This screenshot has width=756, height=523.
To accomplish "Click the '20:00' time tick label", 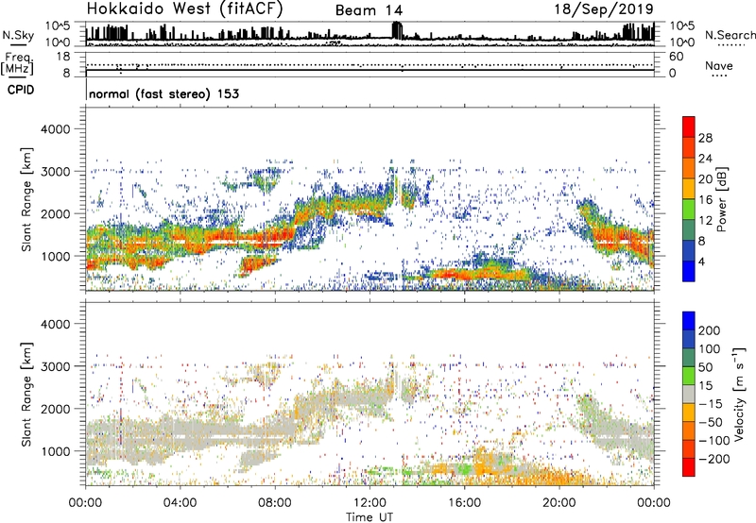I will (558, 503).
